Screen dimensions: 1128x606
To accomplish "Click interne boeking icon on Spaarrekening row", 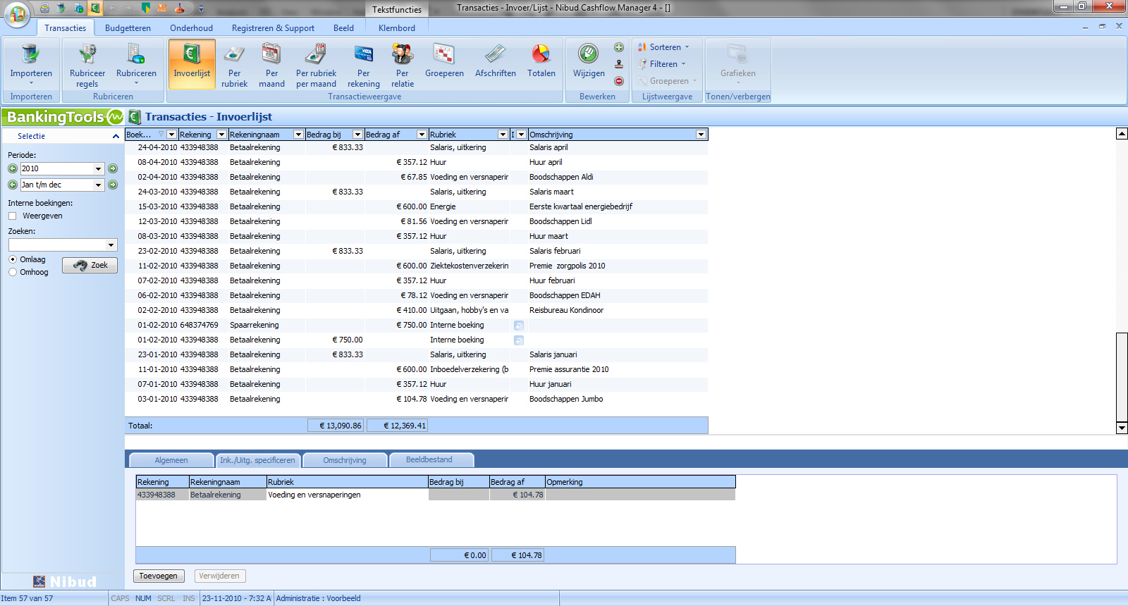I will (519, 326).
